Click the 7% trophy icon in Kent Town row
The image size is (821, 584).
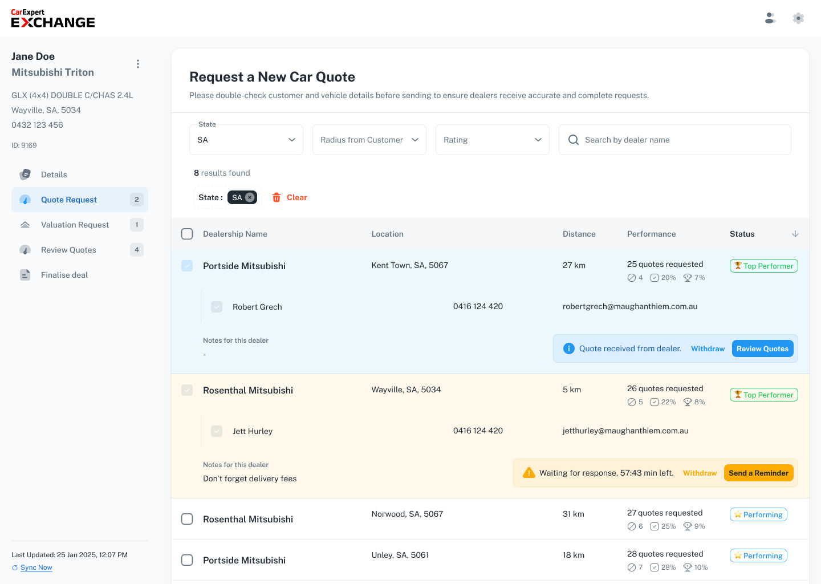tap(688, 278)
